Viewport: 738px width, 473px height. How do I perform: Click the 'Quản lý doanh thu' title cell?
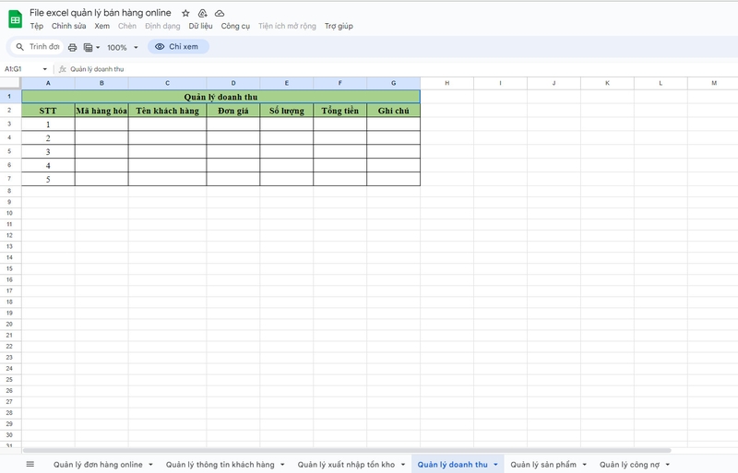[220, 97]
